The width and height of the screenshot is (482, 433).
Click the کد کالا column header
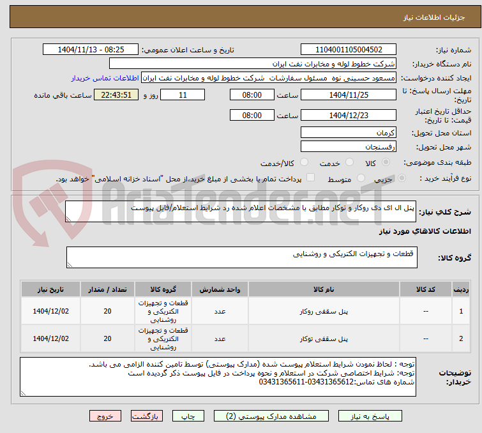click(x=425, y=289)
